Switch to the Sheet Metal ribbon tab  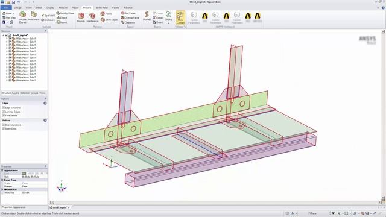102,8
